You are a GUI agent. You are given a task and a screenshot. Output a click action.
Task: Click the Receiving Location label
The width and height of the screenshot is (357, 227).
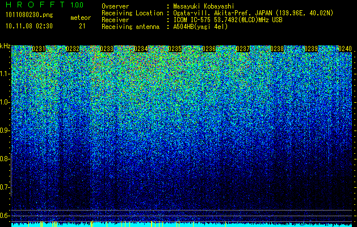pyautogui.click(x=132, y=14)
